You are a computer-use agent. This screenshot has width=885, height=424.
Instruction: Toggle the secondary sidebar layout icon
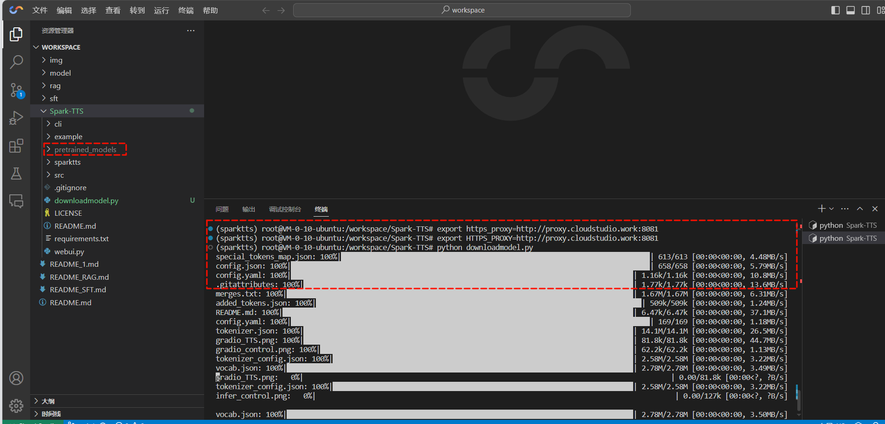tap(866, 10)
